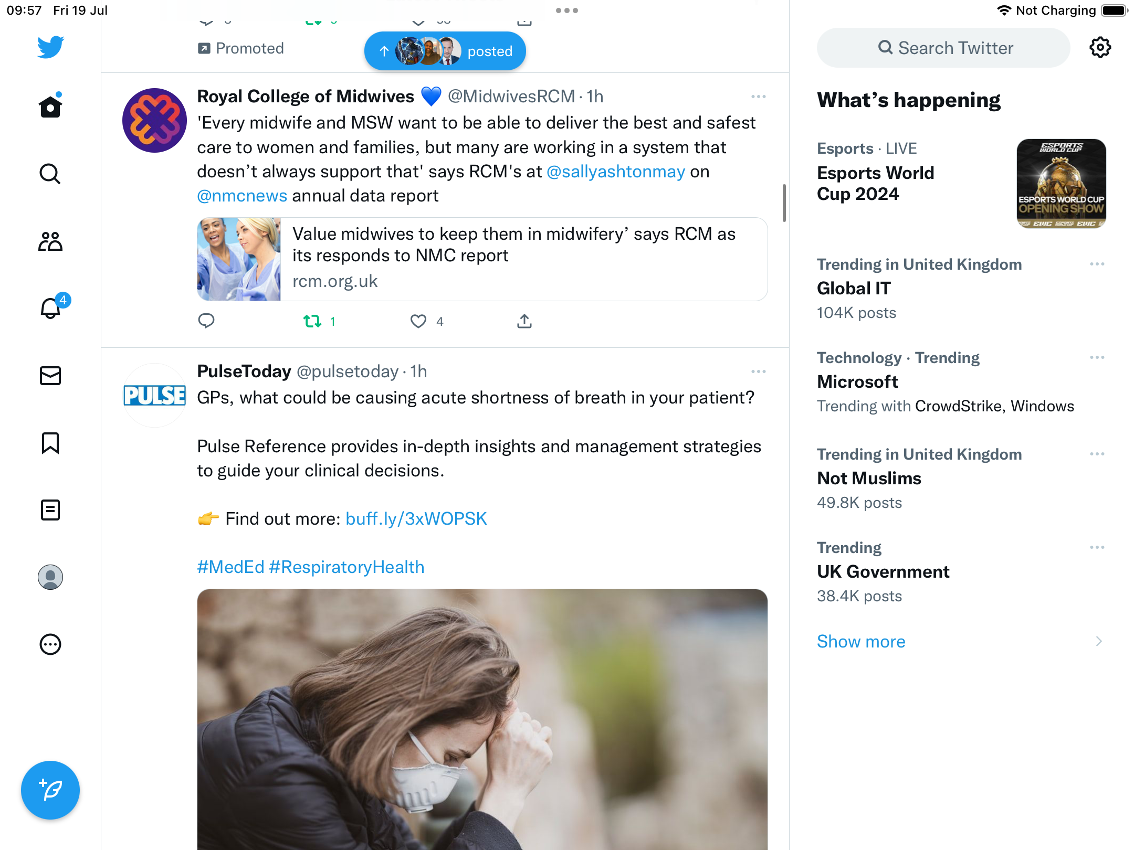The image size is (1134, 850).
Task: Expand Show more trends chevron
Action: (1098, 641)
